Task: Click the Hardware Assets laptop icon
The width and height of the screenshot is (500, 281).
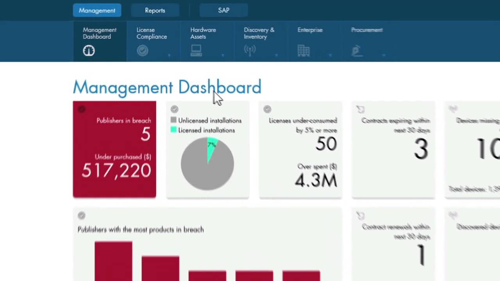Action: pyautogui.click(x=196, y=51)
